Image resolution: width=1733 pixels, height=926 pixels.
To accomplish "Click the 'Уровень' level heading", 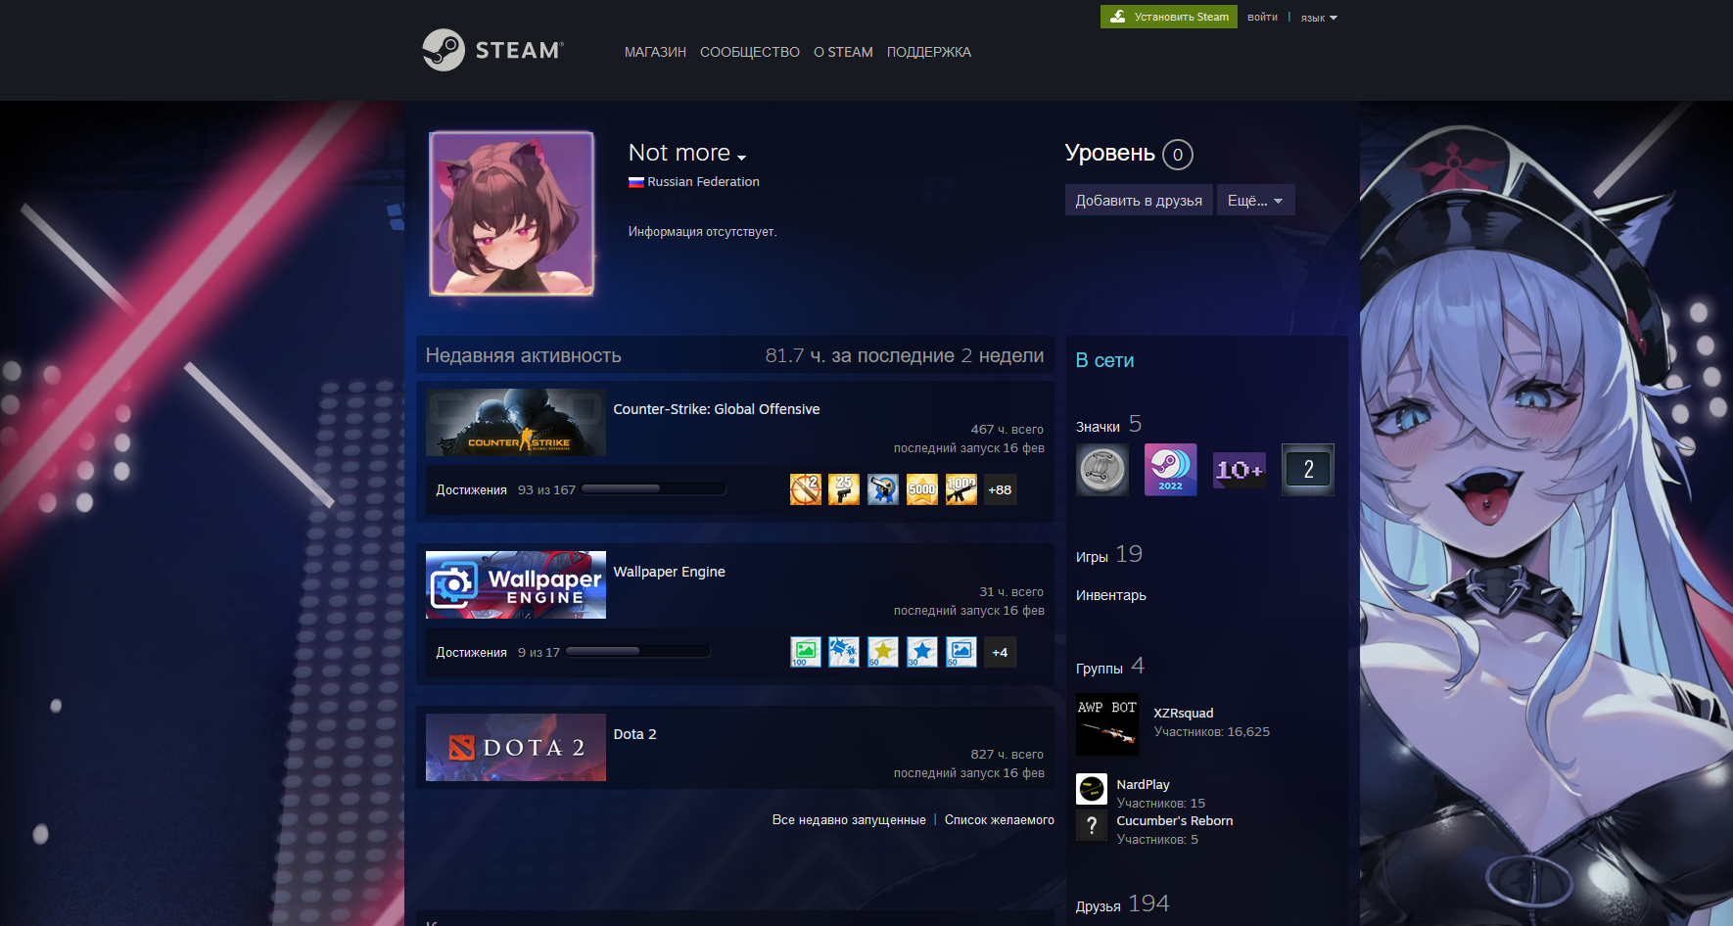I will pos(1109,153).
